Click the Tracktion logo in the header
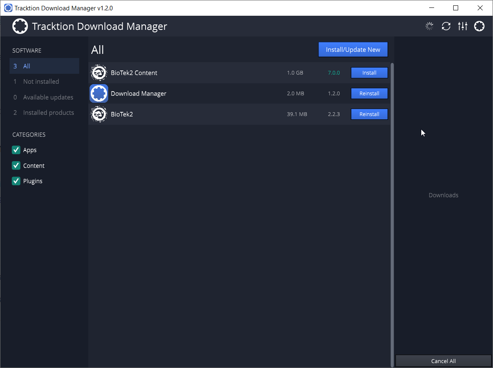The height and width of the screenshot is (368, 493). [x=20, y=27]
